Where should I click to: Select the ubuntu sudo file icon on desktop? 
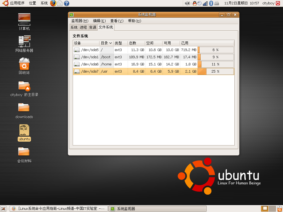(24, 133)
